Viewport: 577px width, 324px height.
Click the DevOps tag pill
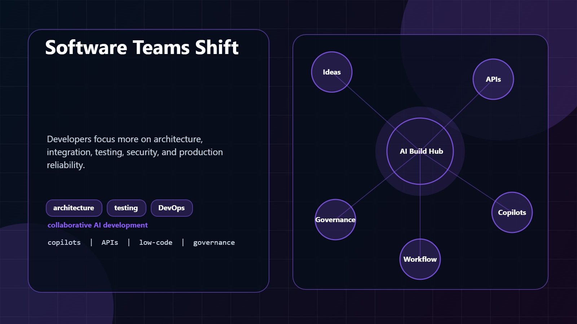pos(172,208)
